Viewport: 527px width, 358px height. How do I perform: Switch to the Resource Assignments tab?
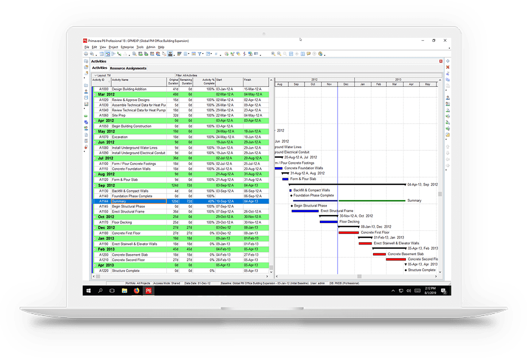128,68
